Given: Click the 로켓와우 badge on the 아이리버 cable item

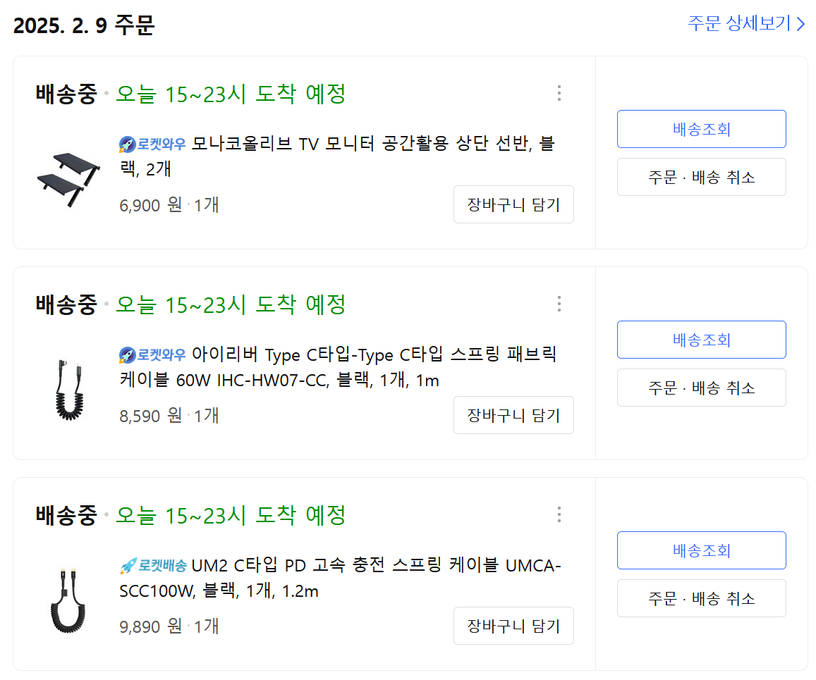Looking at the screenshot, I should [x=153, y=354].
